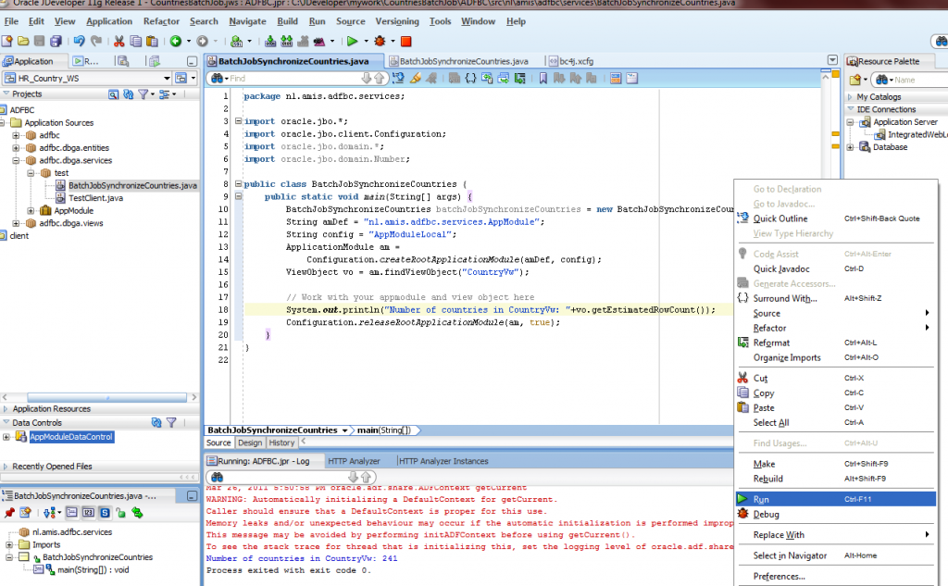This screenshot has width=948, height=586.
Task: Expand the adfbc.dbga.views package node
Action: pos(16,223)
